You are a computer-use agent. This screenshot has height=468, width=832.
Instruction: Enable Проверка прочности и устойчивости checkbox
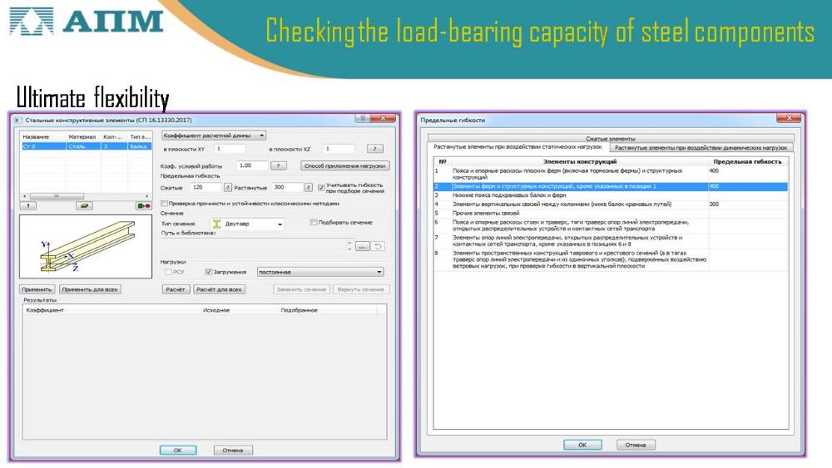click(x=164, y=204)
